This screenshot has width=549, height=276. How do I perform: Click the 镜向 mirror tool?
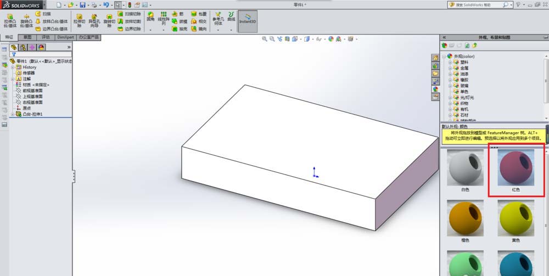(199, 29)
